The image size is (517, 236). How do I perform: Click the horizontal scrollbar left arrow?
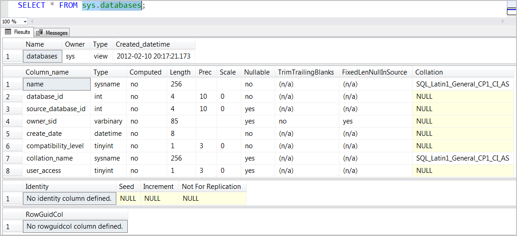pyautogui.click(x=33, y=21)
